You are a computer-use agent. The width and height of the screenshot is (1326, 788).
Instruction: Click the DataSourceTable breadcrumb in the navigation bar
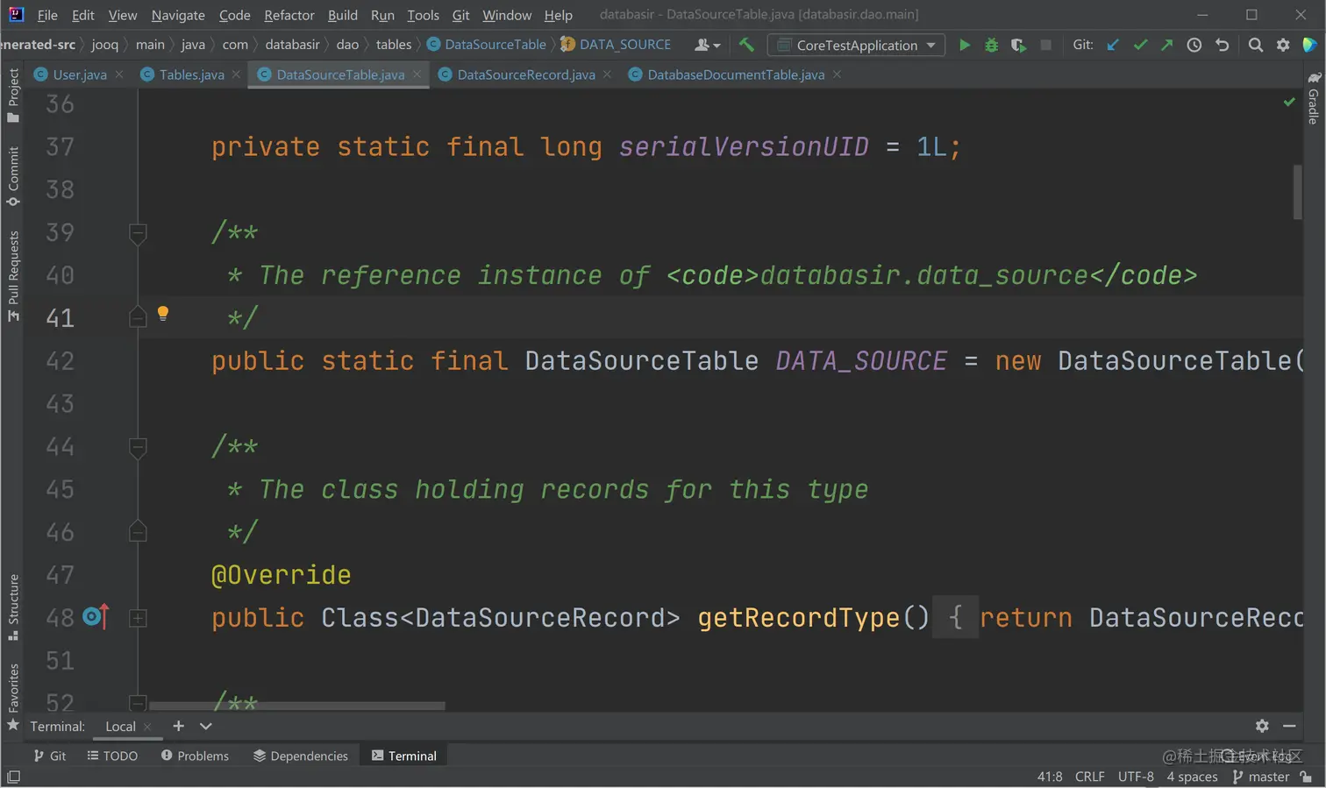[x=487, y=45]
